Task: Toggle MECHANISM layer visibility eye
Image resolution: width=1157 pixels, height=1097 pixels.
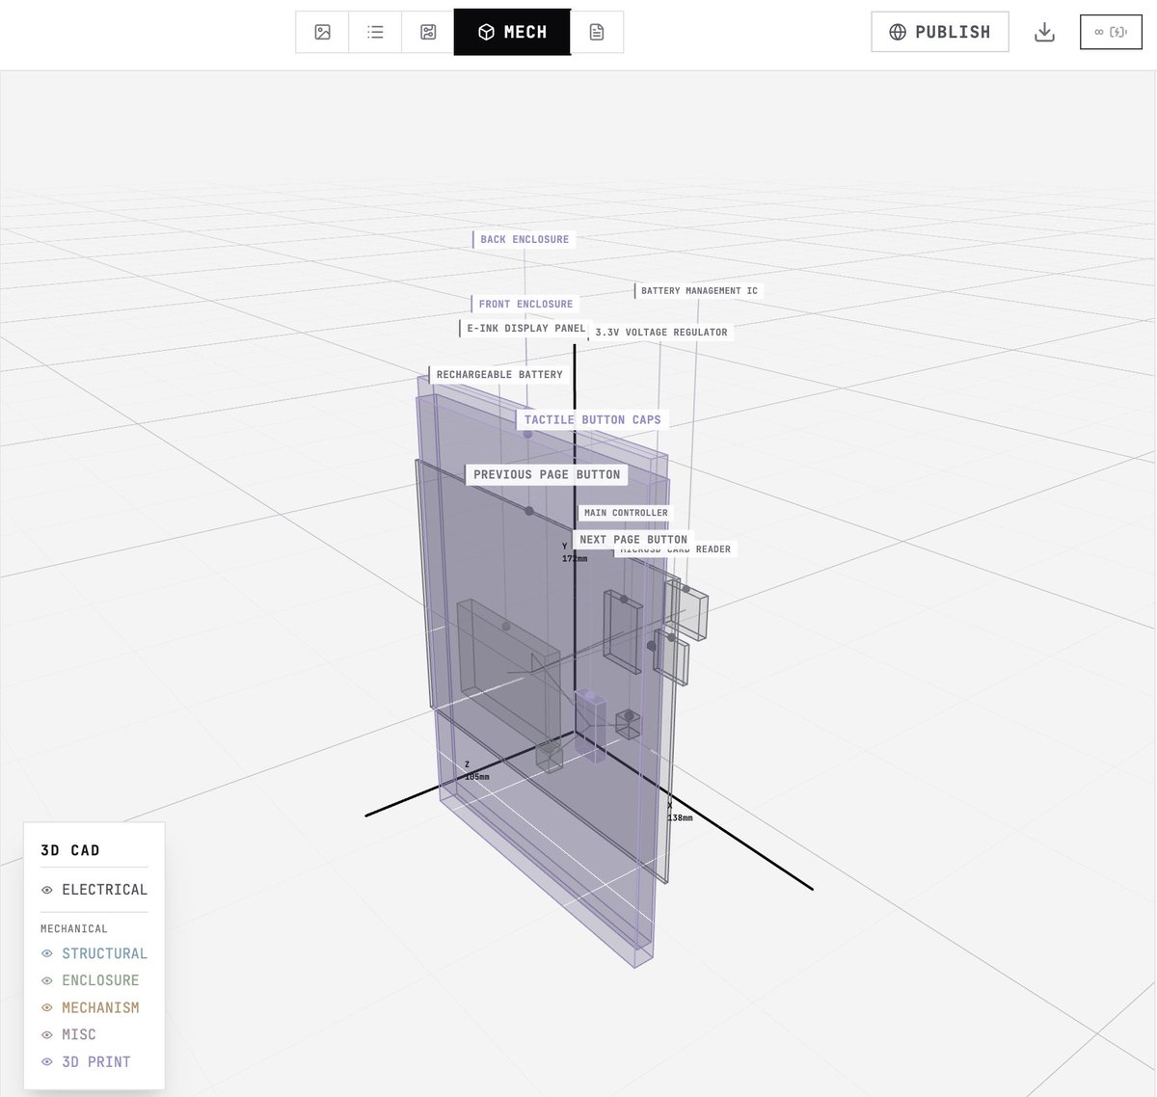Action: (46, 1007)
